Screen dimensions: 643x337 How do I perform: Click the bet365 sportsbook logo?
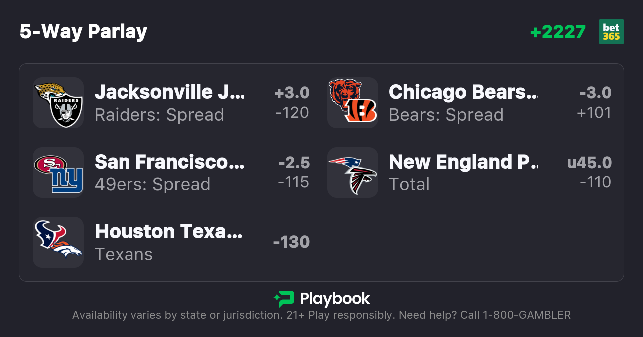tap(611, 32)
